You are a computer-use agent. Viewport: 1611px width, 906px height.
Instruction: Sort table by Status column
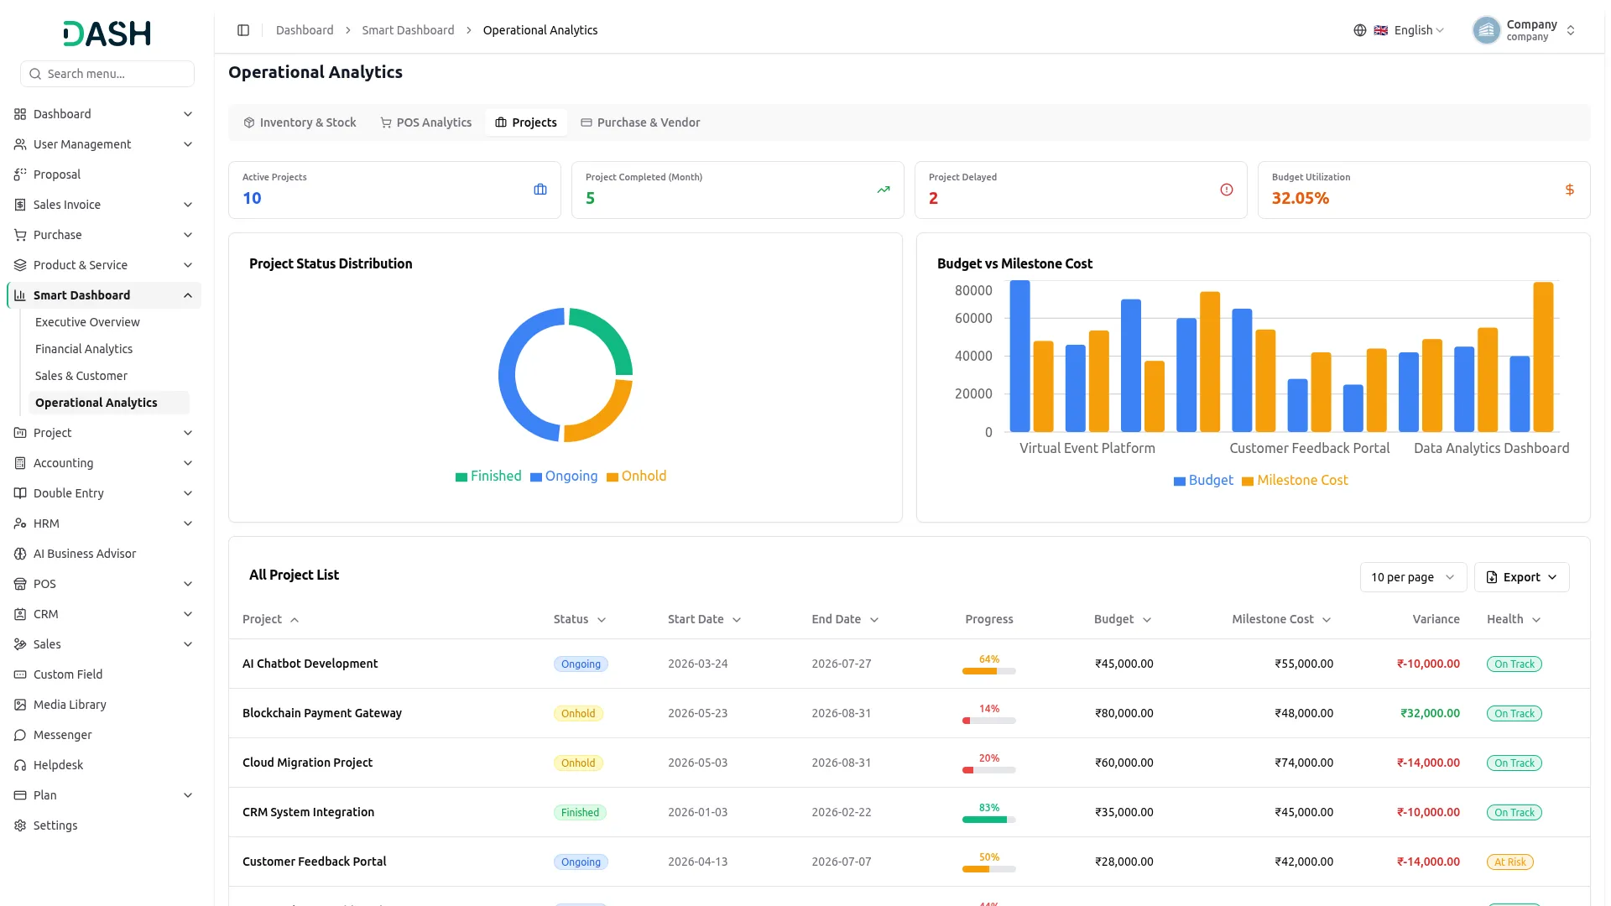(580, 619)
